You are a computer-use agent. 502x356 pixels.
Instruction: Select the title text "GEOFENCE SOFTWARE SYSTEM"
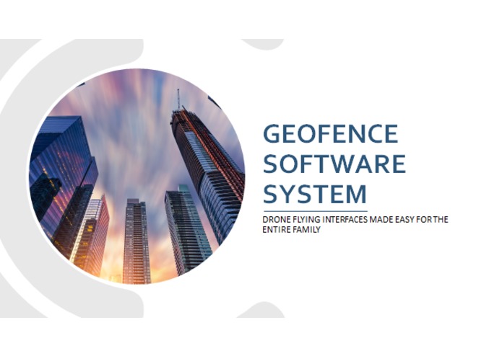[334, 164]
